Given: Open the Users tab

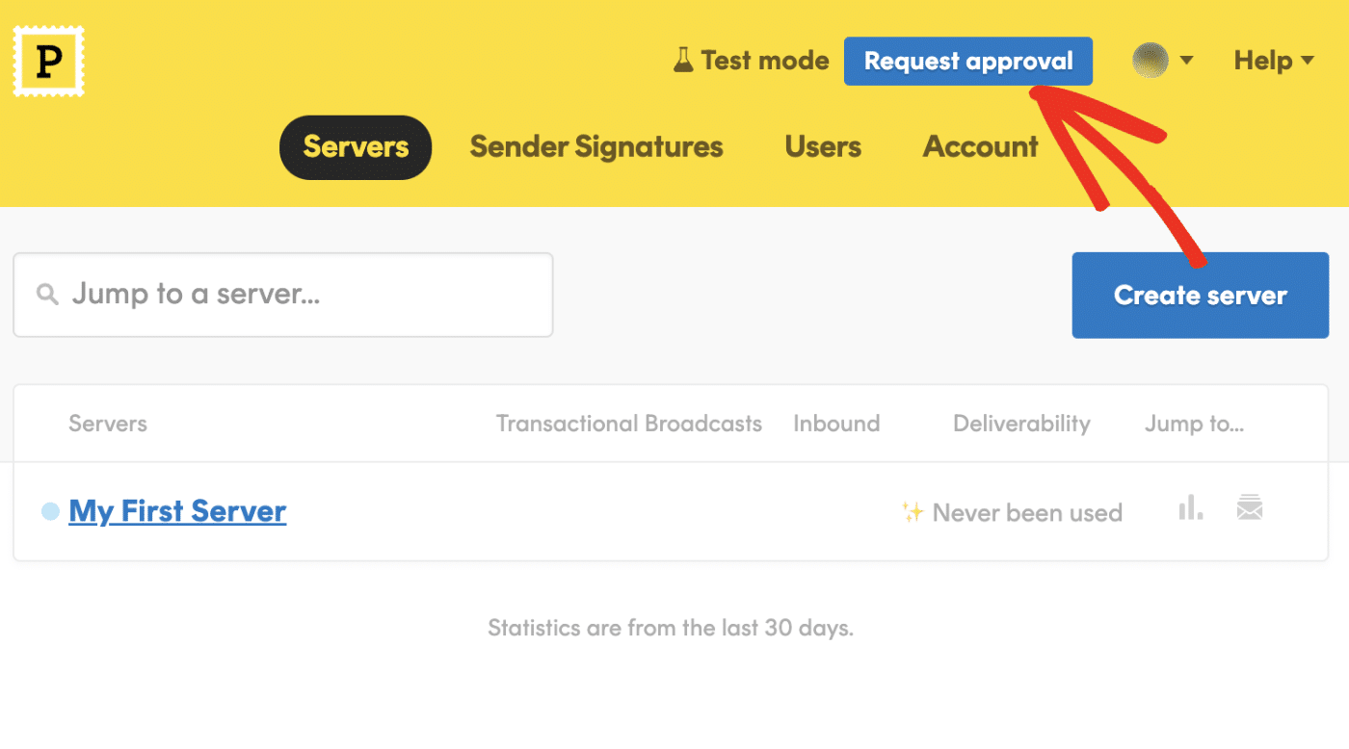Looking at the screenshot, I should [x=822, y=146].
